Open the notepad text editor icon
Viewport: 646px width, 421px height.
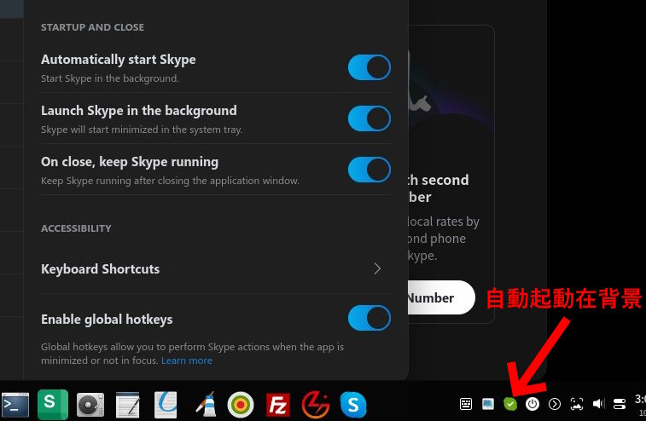pos(128,405)
